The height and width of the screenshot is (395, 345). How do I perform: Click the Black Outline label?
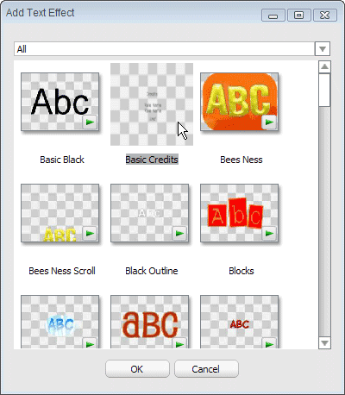point(152,271)
